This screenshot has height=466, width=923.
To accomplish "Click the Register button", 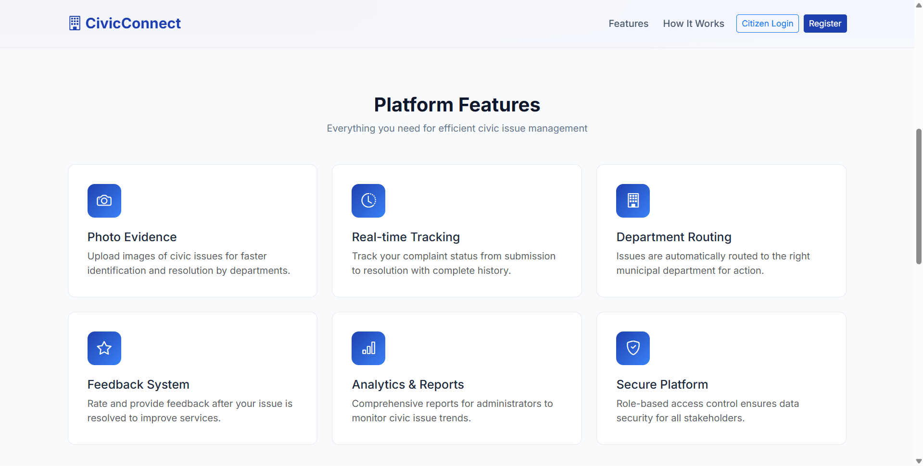I will [825, 24].
